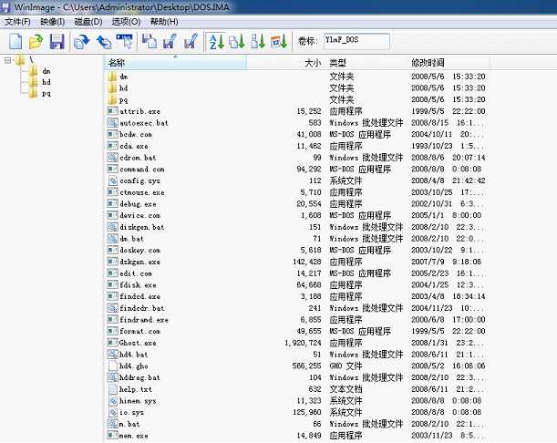Select the doskey.com file name
The image size is (557, 443).
tap(139, 250)
